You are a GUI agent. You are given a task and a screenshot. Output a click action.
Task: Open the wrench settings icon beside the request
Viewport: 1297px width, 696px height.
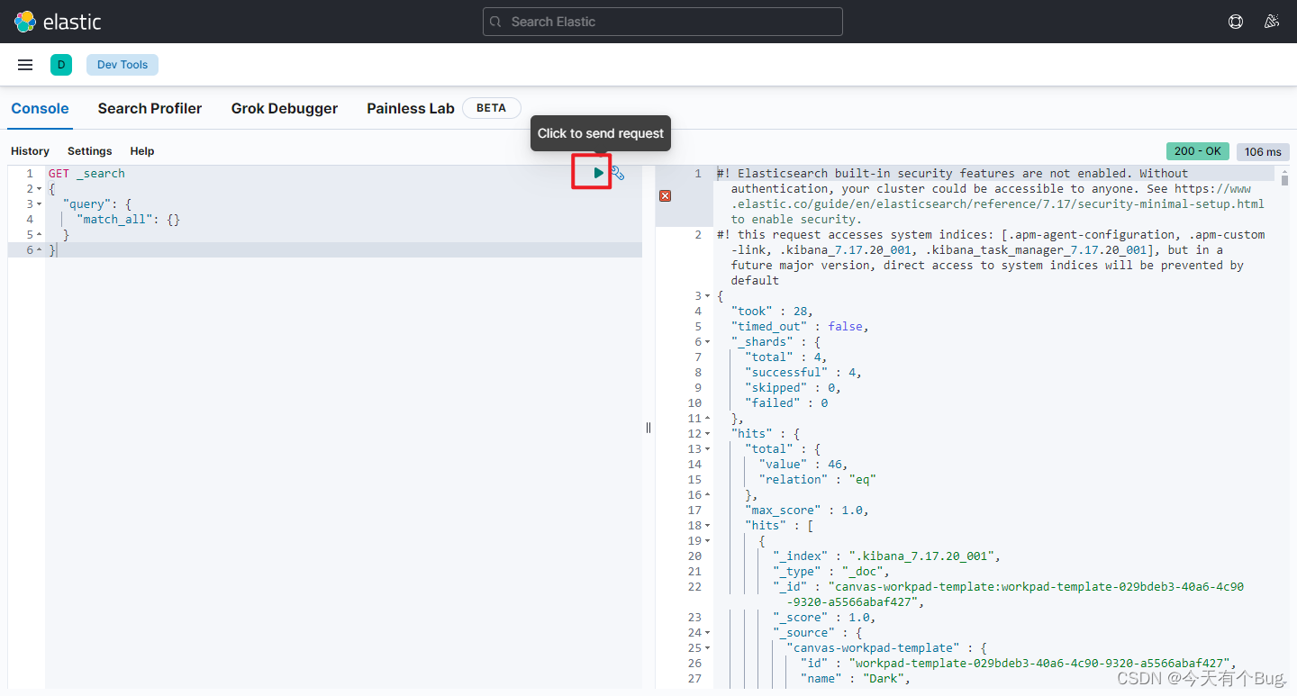tap(617, 172)
